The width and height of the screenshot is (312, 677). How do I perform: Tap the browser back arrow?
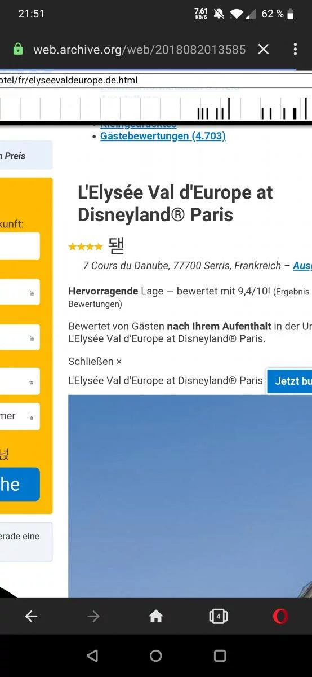pos(31,617)
